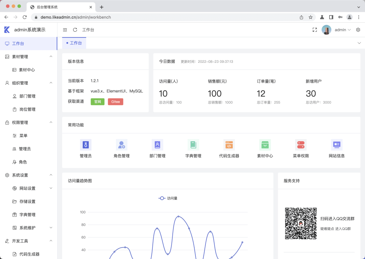Click the browser address bar URL
365x259 pixels.
[76, 17]
